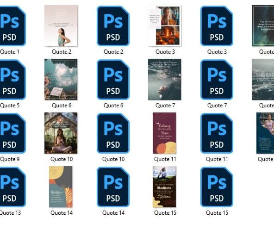Click the 'Quote 13' file name label

(x=10, y=213)
